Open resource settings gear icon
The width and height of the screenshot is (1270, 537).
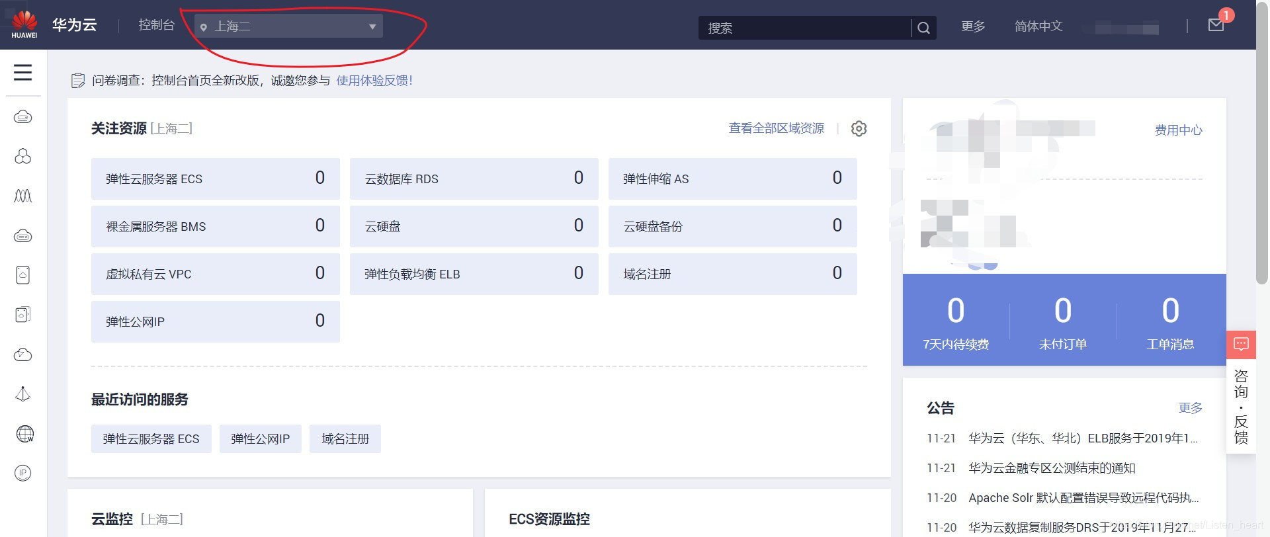point(859,128)
